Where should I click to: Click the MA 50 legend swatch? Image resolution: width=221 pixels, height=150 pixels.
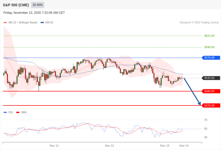tap(42, 22)
